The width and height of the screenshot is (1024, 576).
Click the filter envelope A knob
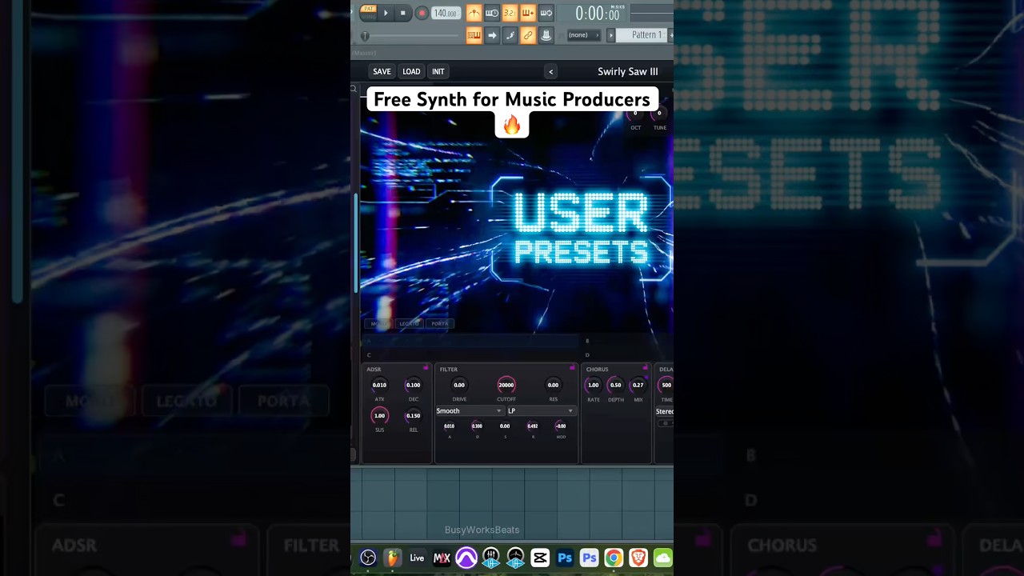pos(449,426)
